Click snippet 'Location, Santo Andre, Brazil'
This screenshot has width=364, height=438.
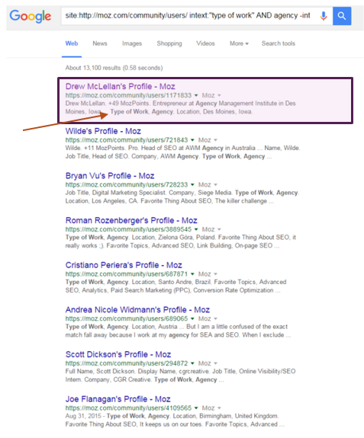click(172, 282)
